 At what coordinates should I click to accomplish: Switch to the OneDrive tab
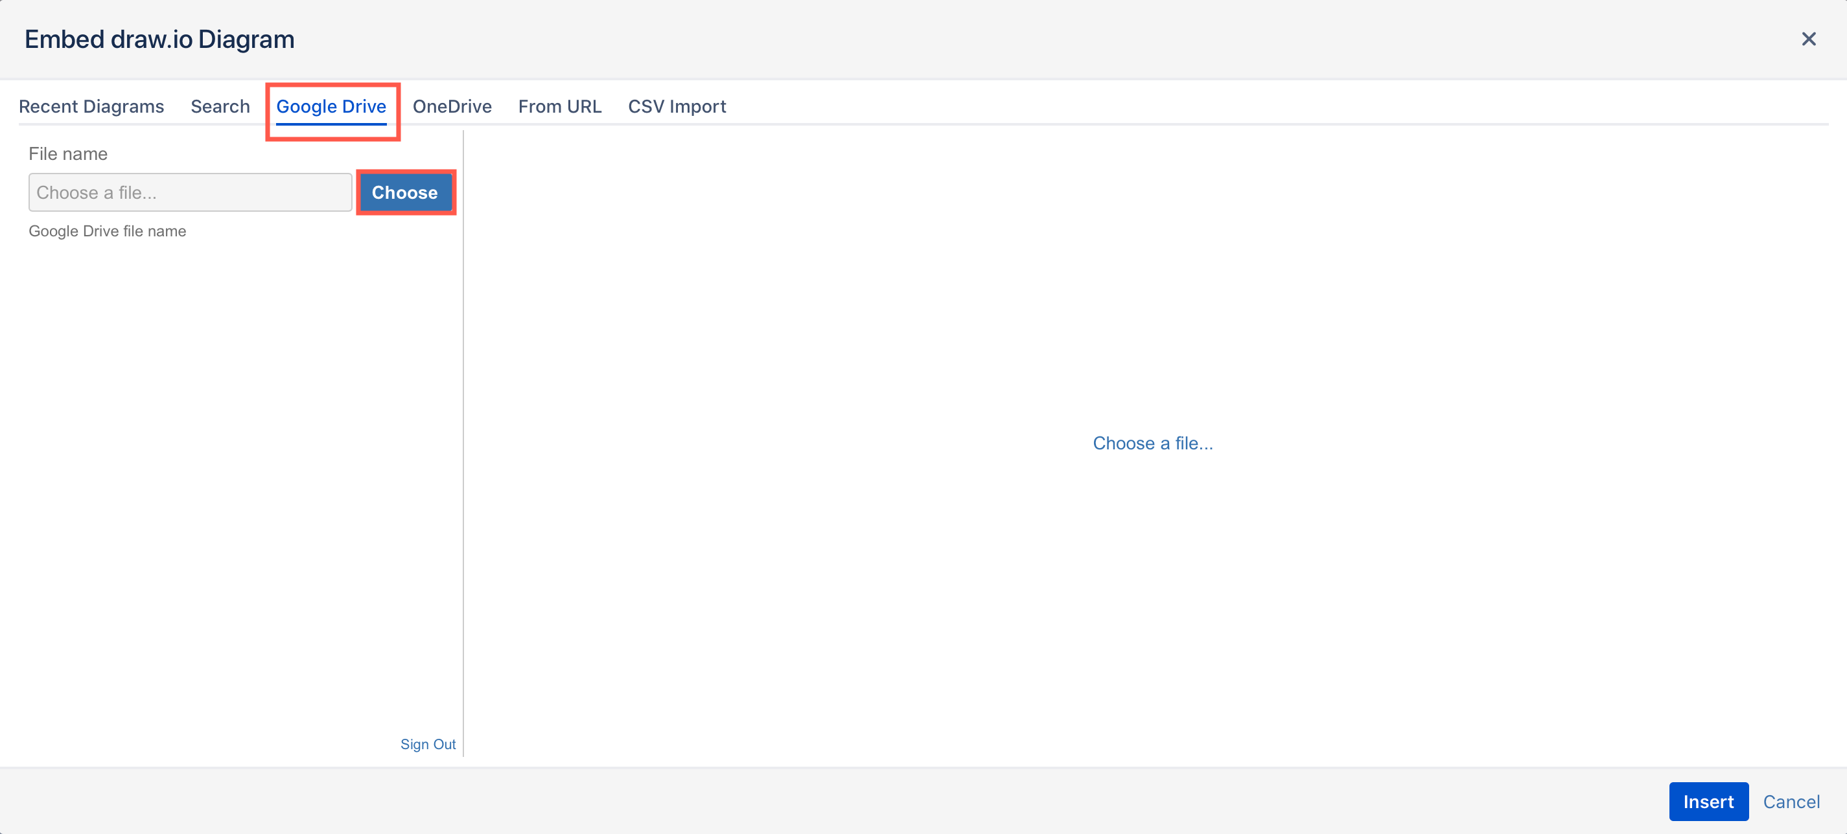pyautogui.click(x=452, y=106)
